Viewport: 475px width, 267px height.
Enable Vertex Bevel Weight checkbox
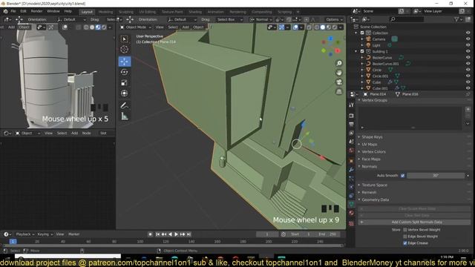[x=405, y=230]
